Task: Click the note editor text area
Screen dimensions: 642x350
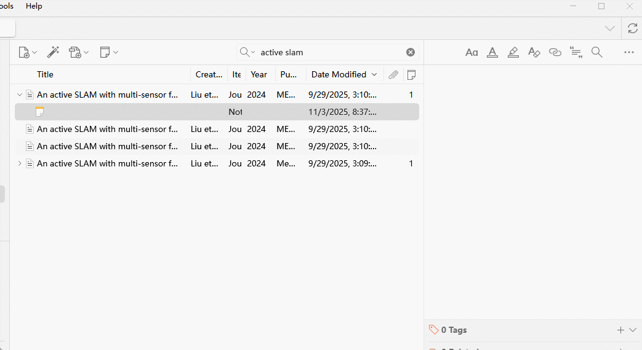Action: point(532,192)
